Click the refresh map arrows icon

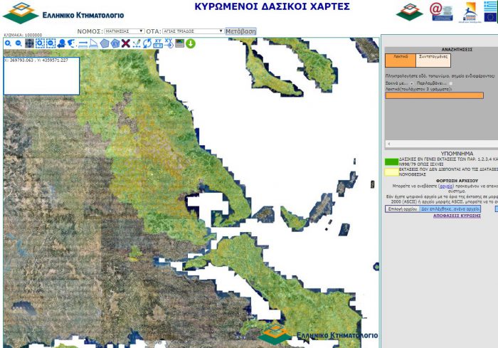[x=147, y=43]
